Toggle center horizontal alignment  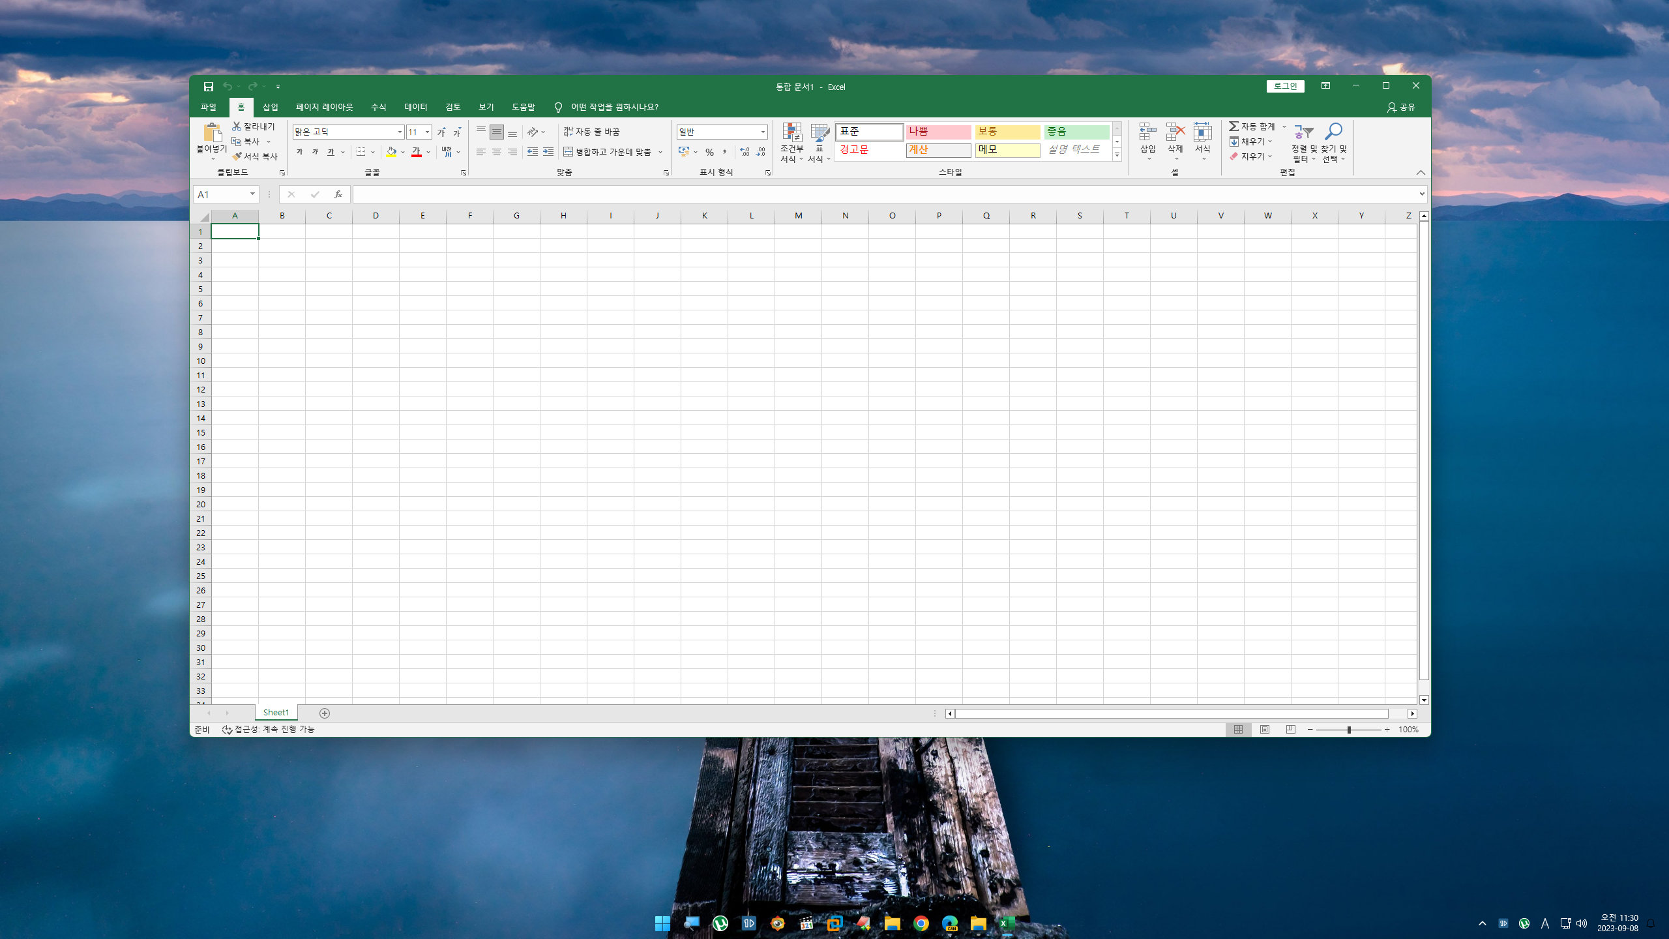tap(497, 152)
